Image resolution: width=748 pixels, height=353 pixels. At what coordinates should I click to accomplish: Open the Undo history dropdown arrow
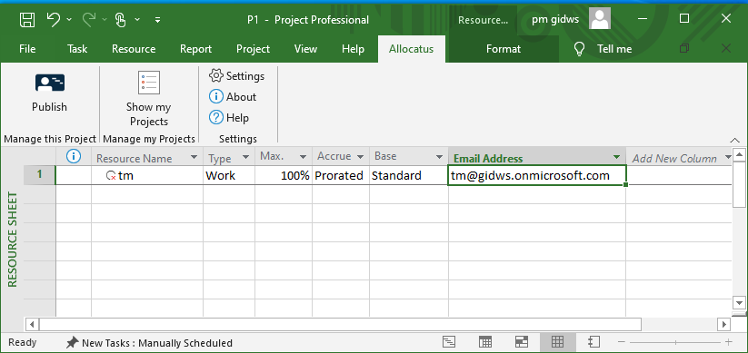pyautogui.click(x=69, y=20)
